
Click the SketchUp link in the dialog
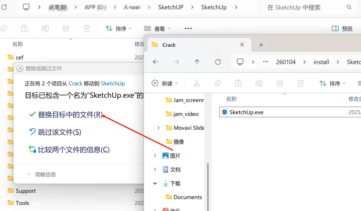(113, 83)
